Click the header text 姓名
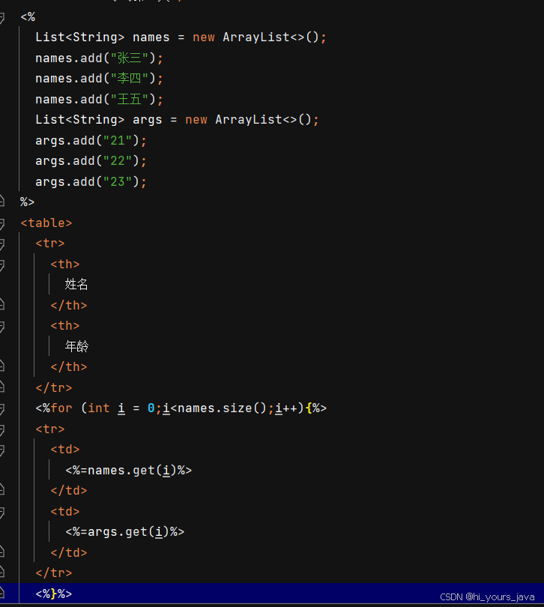544x607 pixels. pos(76,285)
